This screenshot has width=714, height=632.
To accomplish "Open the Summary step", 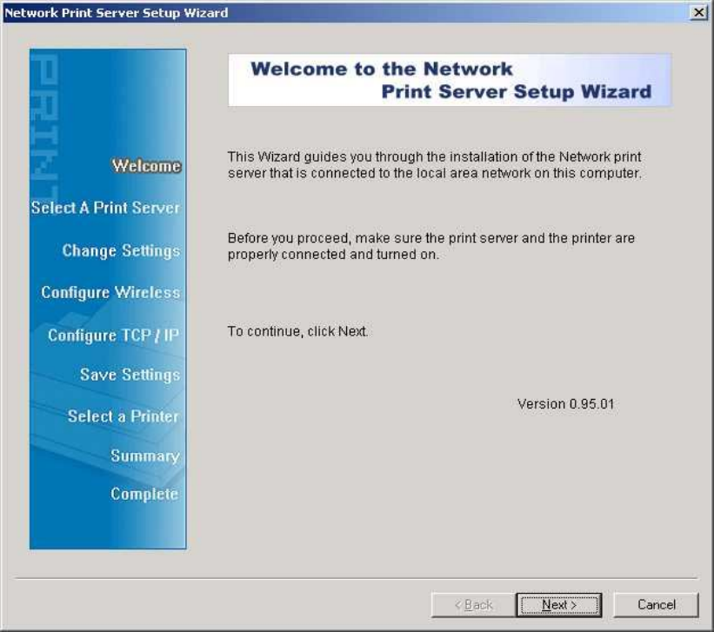I will click(145, 456).
